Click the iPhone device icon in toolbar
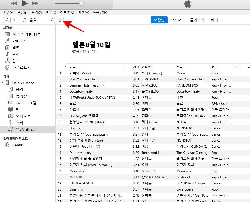This screenshot has width=250, height=202. (60, 20)
